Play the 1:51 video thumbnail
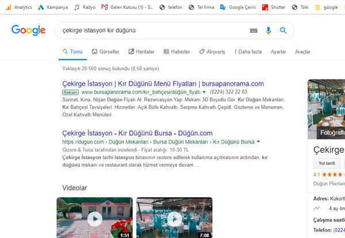Image resolution: width=345 pixels, height=238 pixels. pyautogui.click(x=95, y=218)
